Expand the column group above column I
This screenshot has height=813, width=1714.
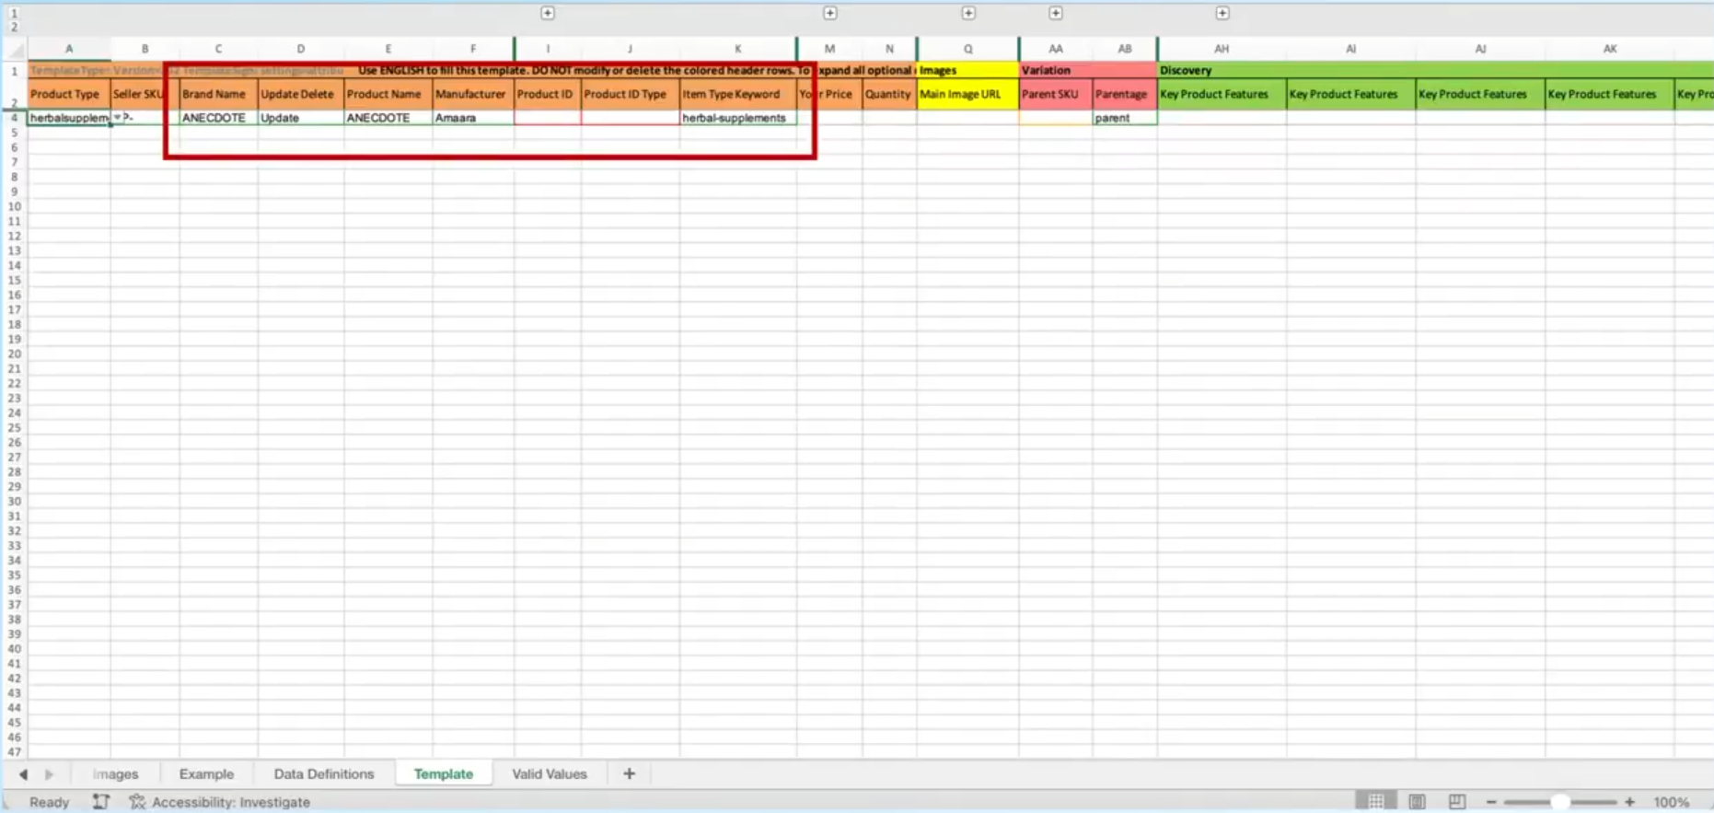click(548, 13)
